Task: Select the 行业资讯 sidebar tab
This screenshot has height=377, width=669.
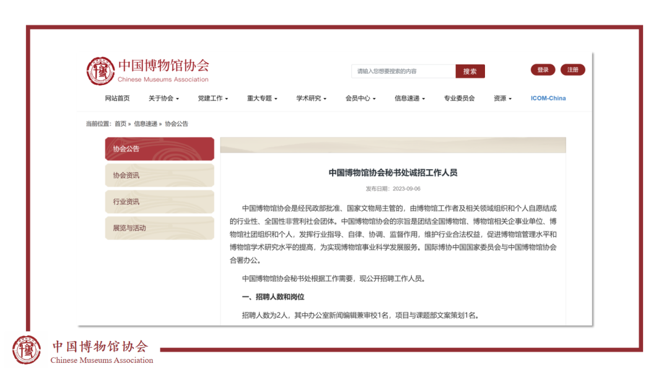Action: point(160,202)
